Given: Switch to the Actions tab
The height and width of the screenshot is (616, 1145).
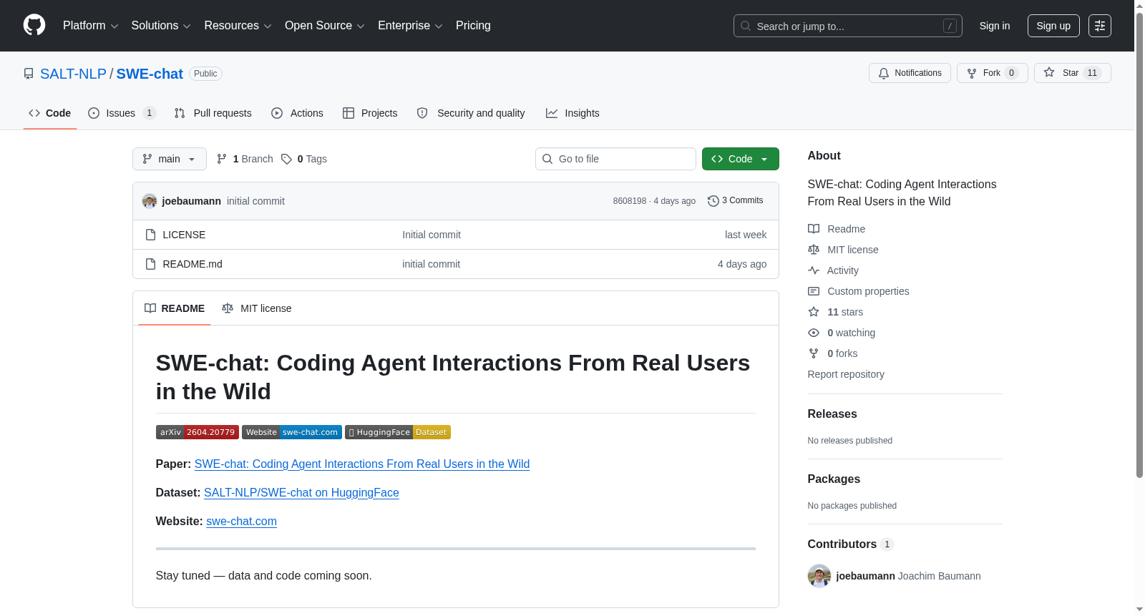Looking at the screenshot, I should pyautogui.click(x=298, y=113).
